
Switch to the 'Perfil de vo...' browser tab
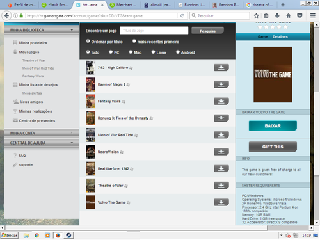[x=22, y=5]
